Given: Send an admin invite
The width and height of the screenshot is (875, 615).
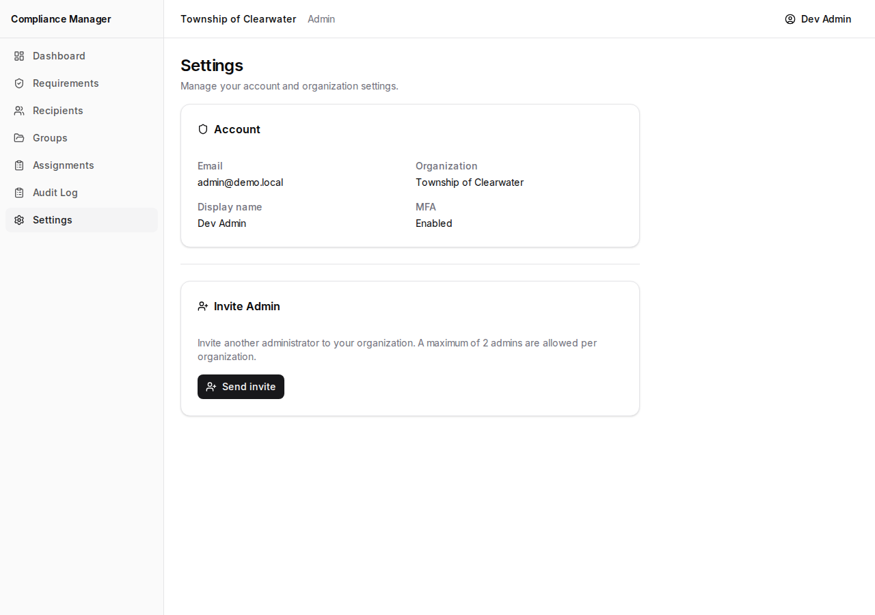Looking at the screenshot, I should coord(241,387).
